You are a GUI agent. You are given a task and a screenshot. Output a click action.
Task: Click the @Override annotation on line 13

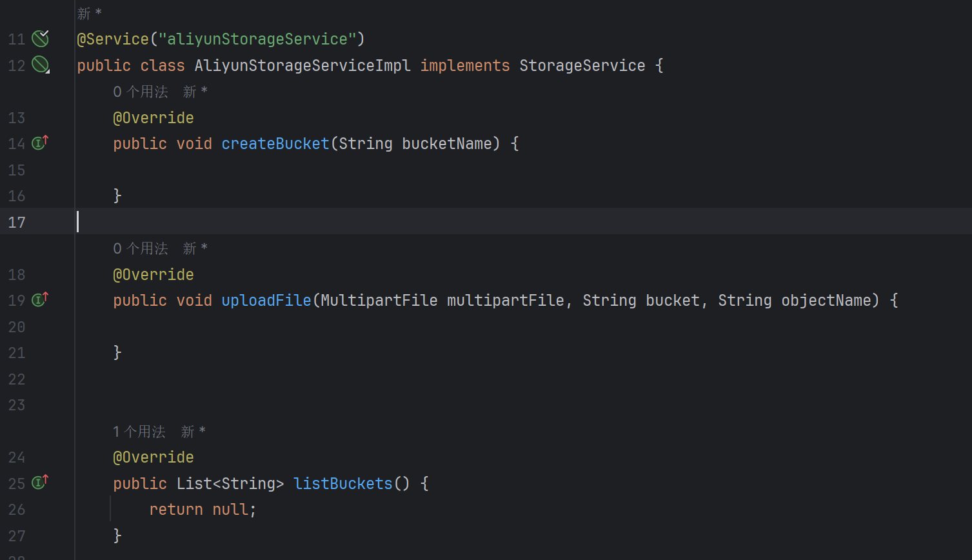click(154, 118)
